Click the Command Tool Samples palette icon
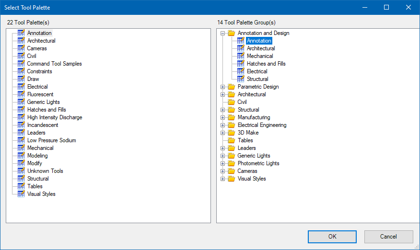The height and width of the screenshot is (250, 420). click(21, 64)
